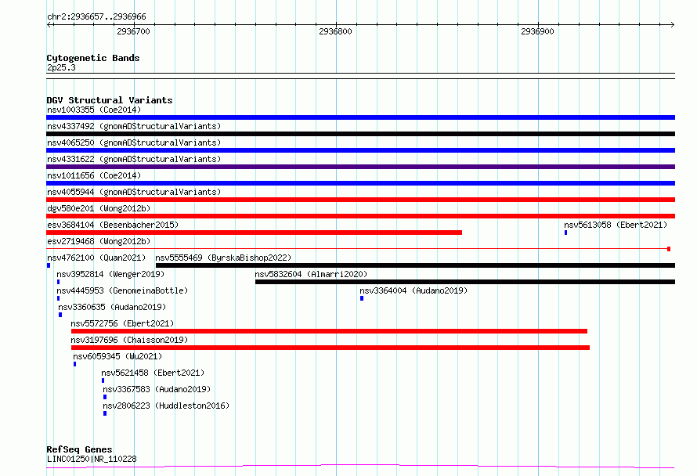Open nsv3197696 (Chaisson2019) label
The height and width of the screenshot is (476, 697).
129,340
